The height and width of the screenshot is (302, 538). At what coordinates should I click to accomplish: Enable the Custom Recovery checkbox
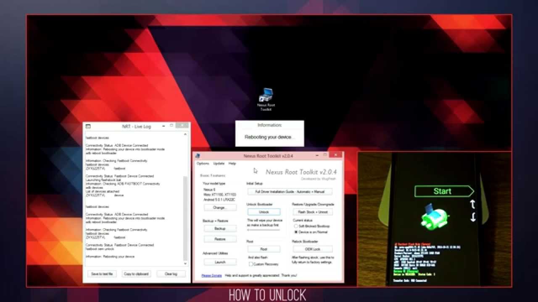264,264
